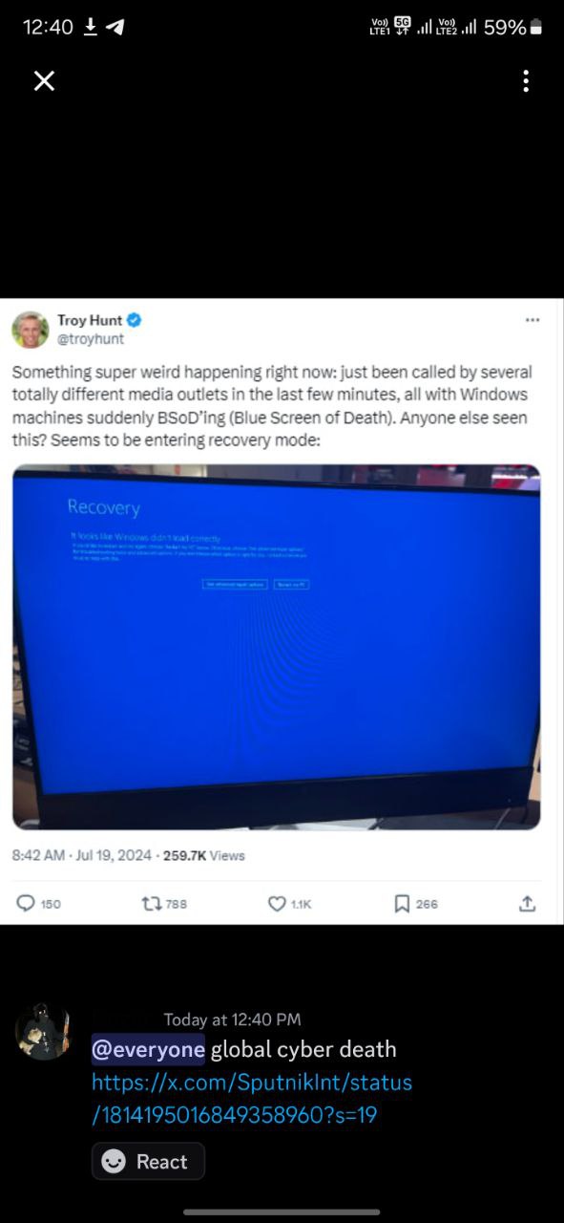Close the image viewer with X icon

pyautogui.click(x=44, y=81)
